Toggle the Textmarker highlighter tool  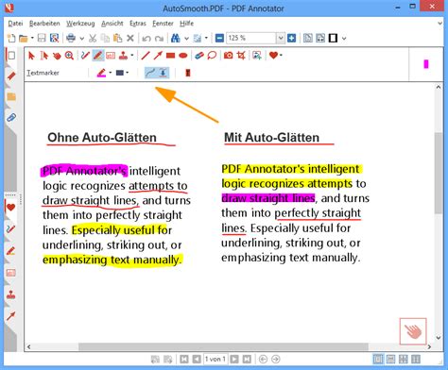pyautogui.click(x=98, y=56)
